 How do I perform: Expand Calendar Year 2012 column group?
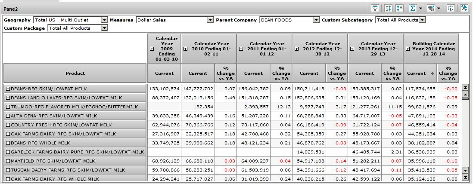296,49
